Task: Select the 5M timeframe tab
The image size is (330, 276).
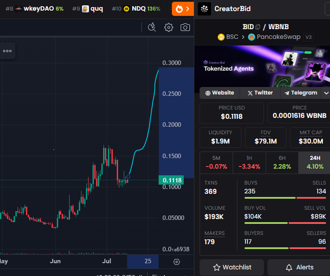Action: pos(216,163)
